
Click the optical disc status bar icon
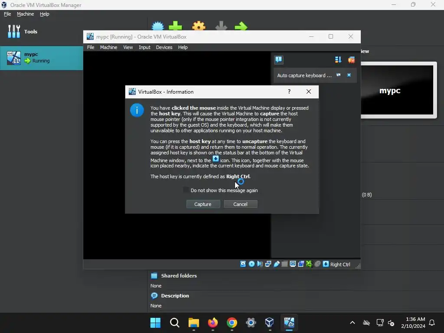251,264
